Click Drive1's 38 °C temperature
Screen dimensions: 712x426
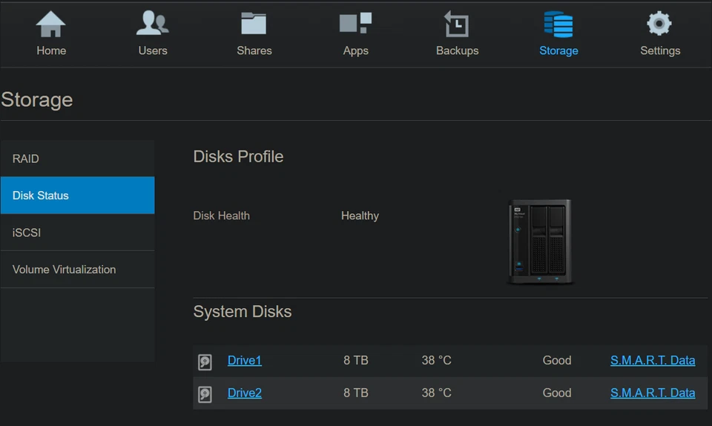click(x=436, y=360)
